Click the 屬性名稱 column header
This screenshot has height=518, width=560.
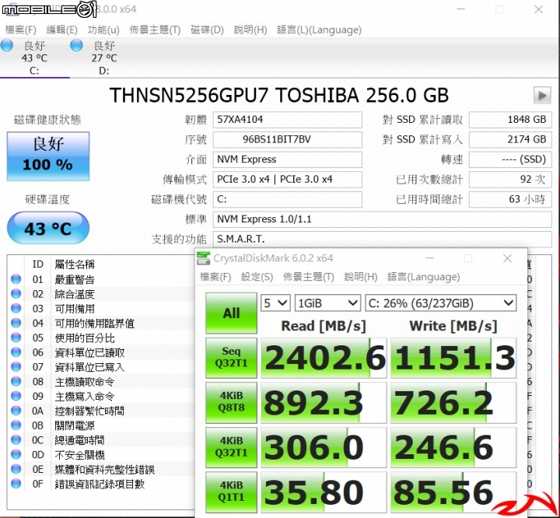(x=75, y=264)
